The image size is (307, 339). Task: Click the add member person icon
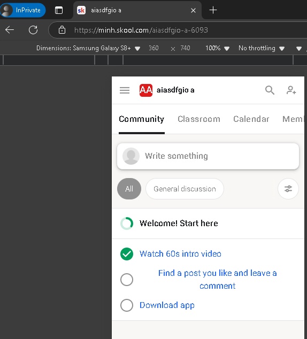[291, 90]
